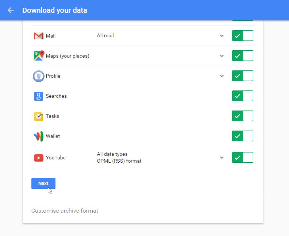Screen dimensions: 289x236
Task: Click the Gmail Mail icon
Action: [39, 36]
